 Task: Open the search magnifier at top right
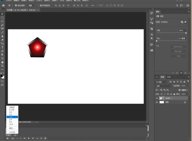(x=177, y=5)
